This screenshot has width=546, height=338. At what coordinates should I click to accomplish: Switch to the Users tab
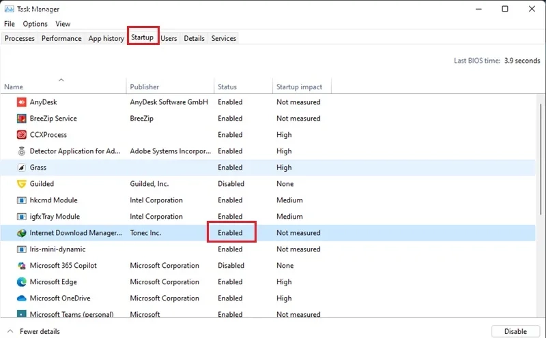(x=169, y=38)
